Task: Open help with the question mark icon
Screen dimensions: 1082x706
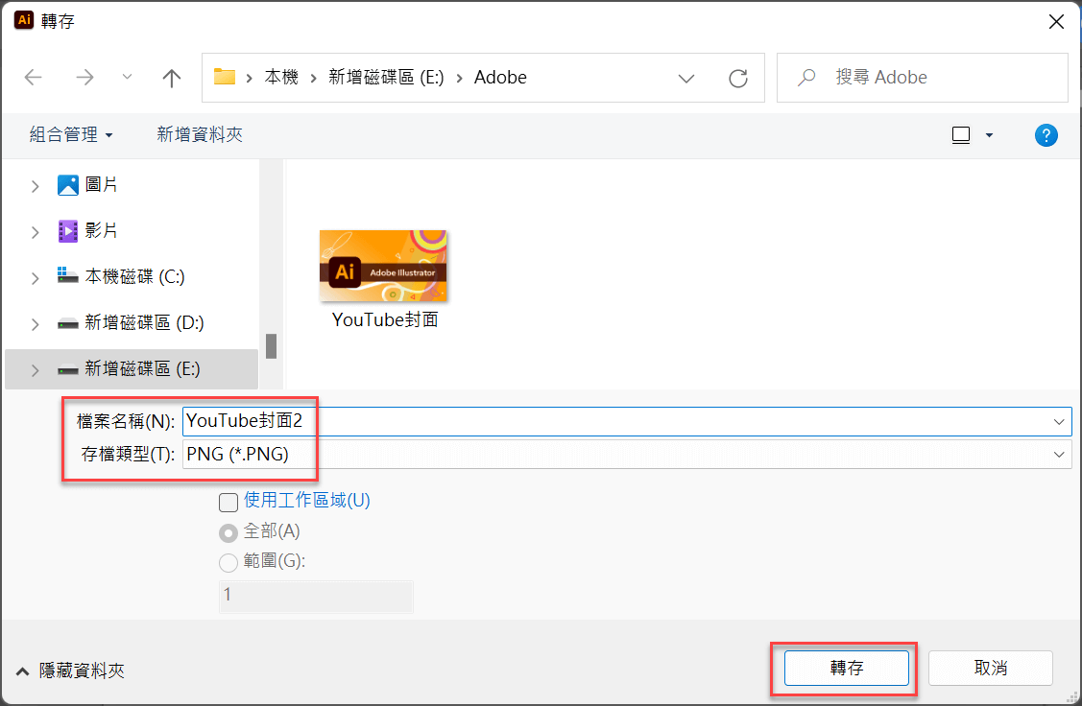Action: [x=1046, y=135]
